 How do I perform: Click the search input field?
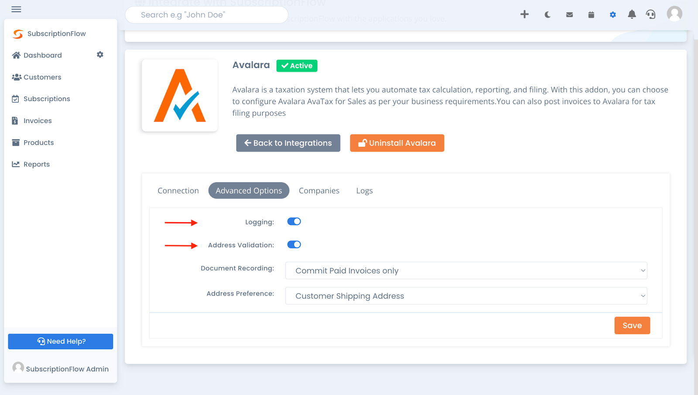206,15
